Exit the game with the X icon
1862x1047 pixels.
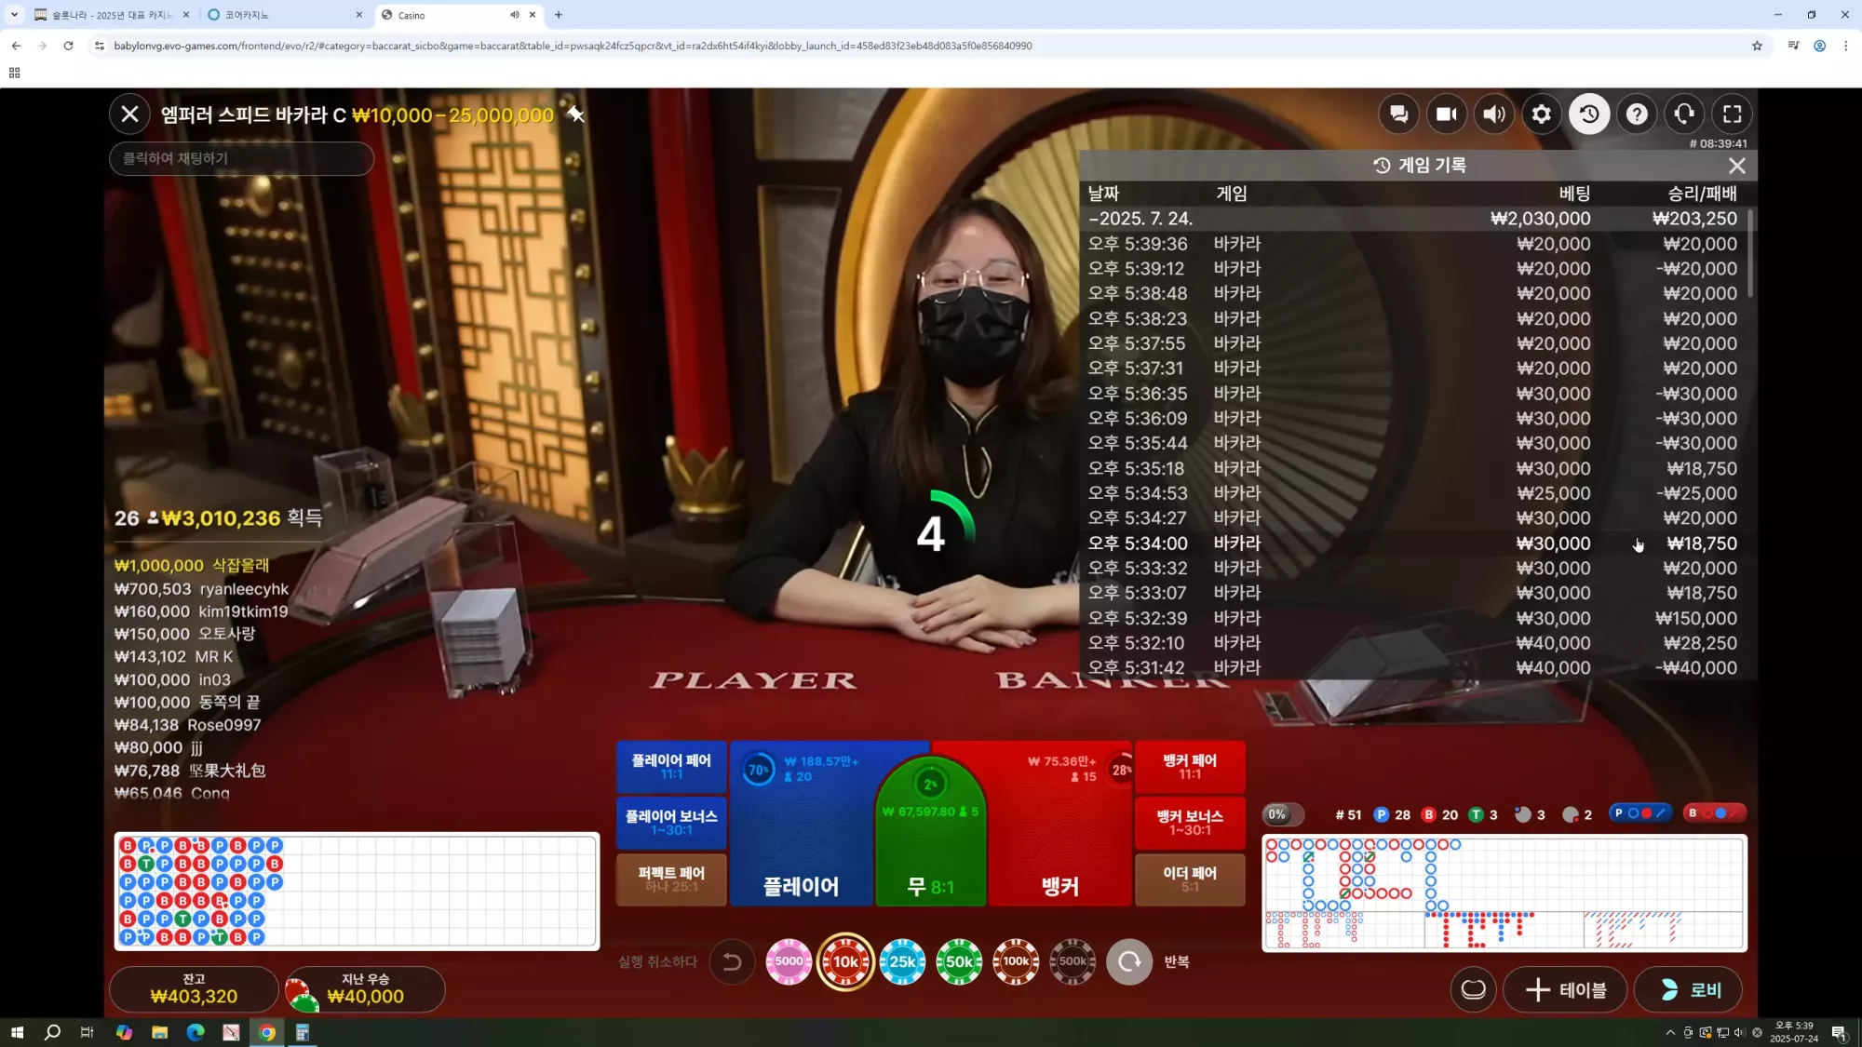(x=129, y=114)
